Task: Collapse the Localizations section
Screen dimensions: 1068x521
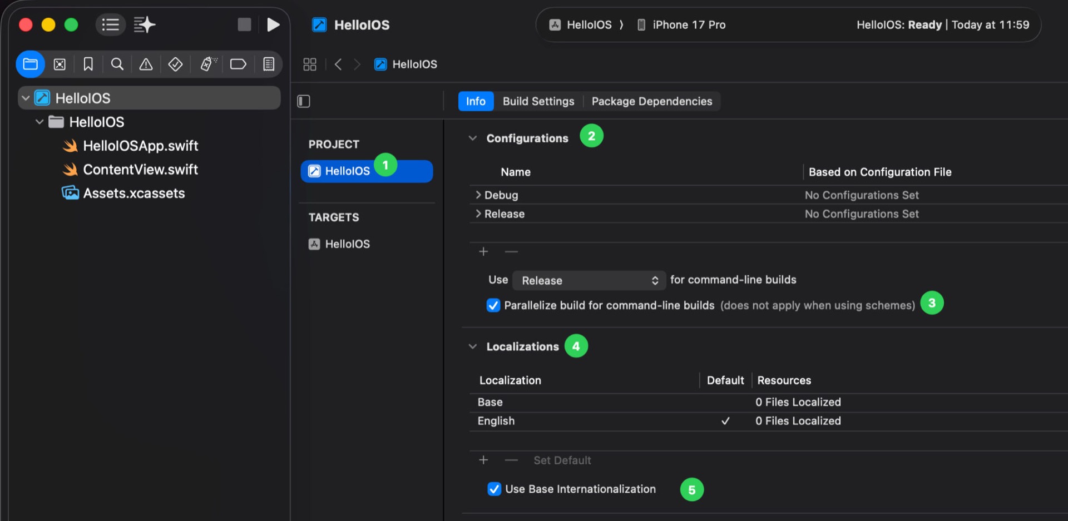Action: point(473,346)
